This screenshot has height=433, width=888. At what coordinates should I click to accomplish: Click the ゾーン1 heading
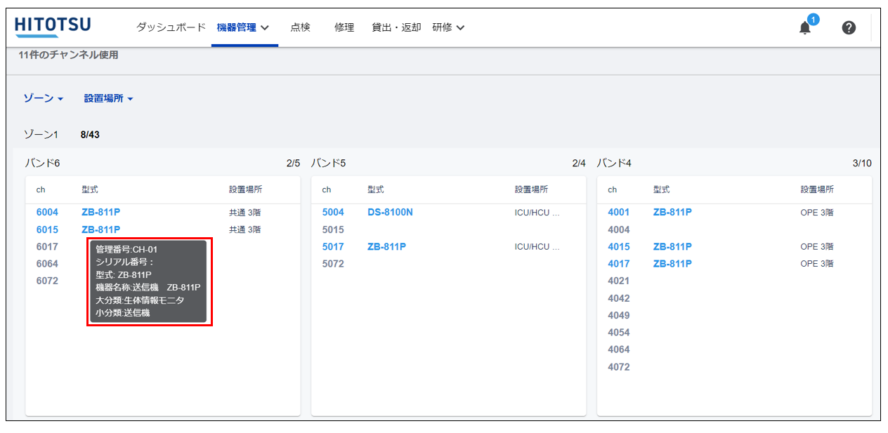click(x=41, y=134)
